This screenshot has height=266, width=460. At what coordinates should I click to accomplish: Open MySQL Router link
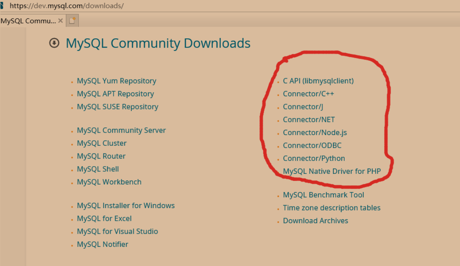point(101,156)
